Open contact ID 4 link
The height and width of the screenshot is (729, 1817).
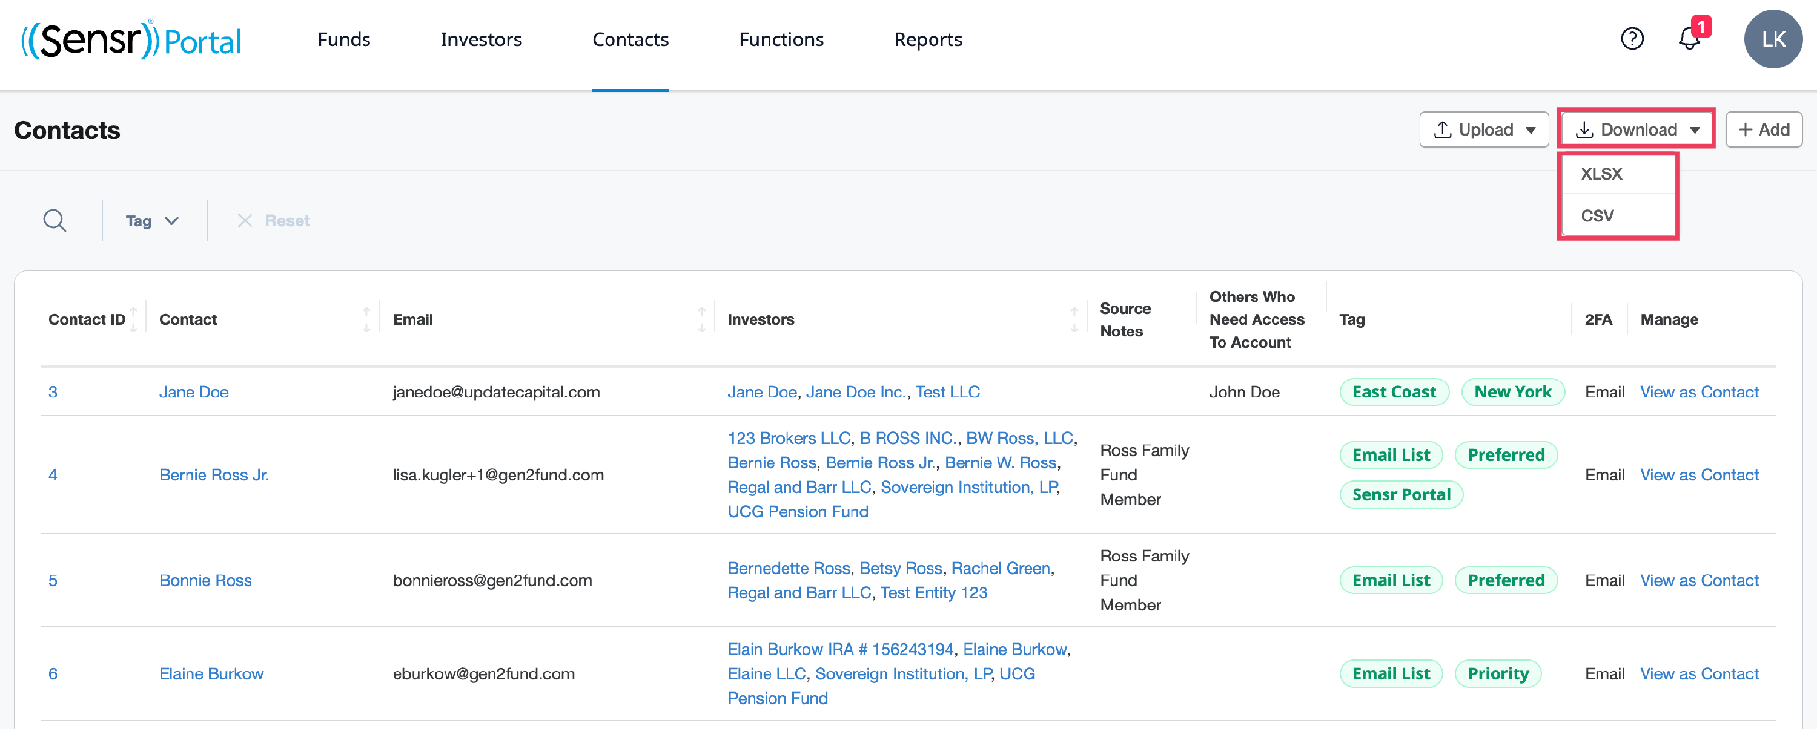click(x=53, y=475)
